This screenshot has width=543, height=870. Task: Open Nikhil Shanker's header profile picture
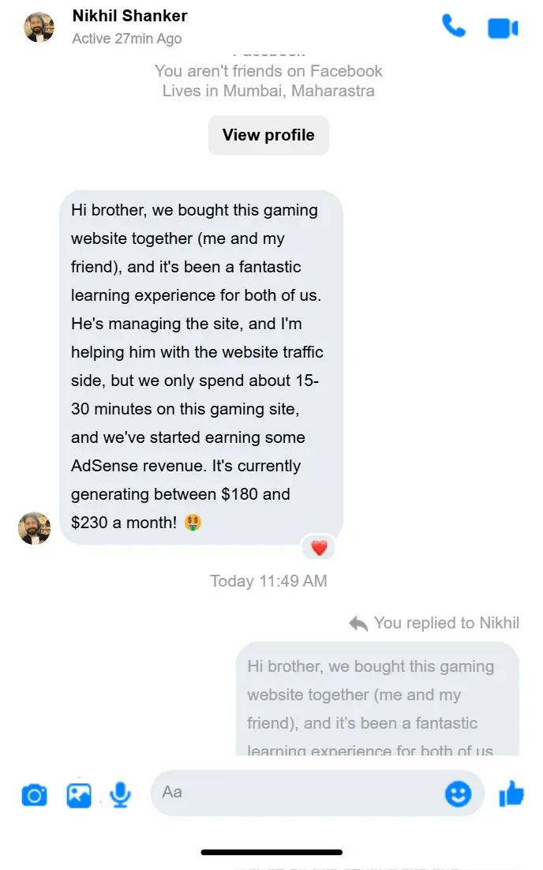click(39, 28)
